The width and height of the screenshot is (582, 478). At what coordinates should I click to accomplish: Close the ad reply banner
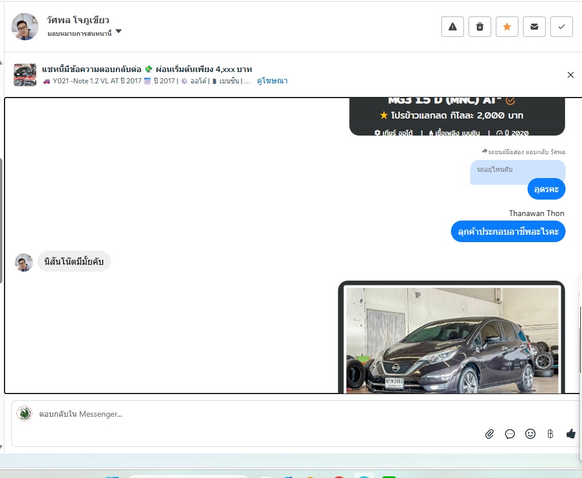click(x=571, y=75)
